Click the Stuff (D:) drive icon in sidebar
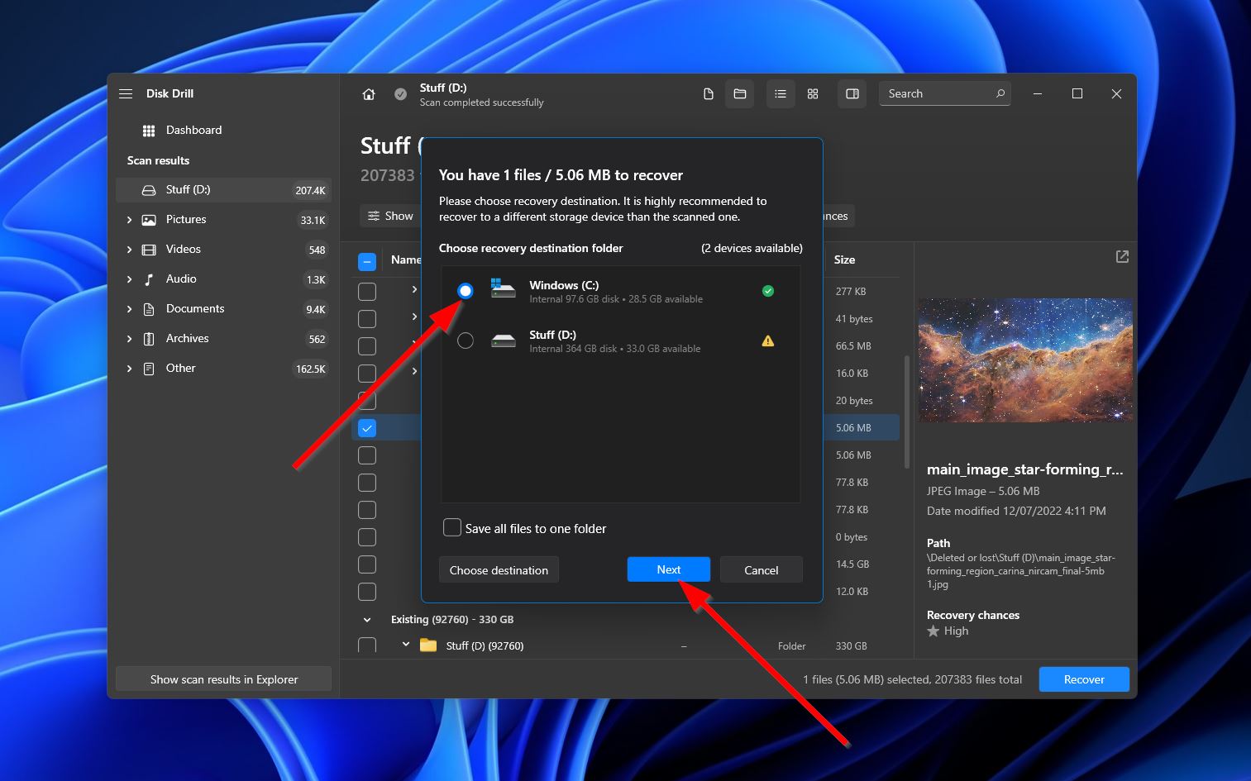This screenshot has height=781, width=1251. point(149,190)
